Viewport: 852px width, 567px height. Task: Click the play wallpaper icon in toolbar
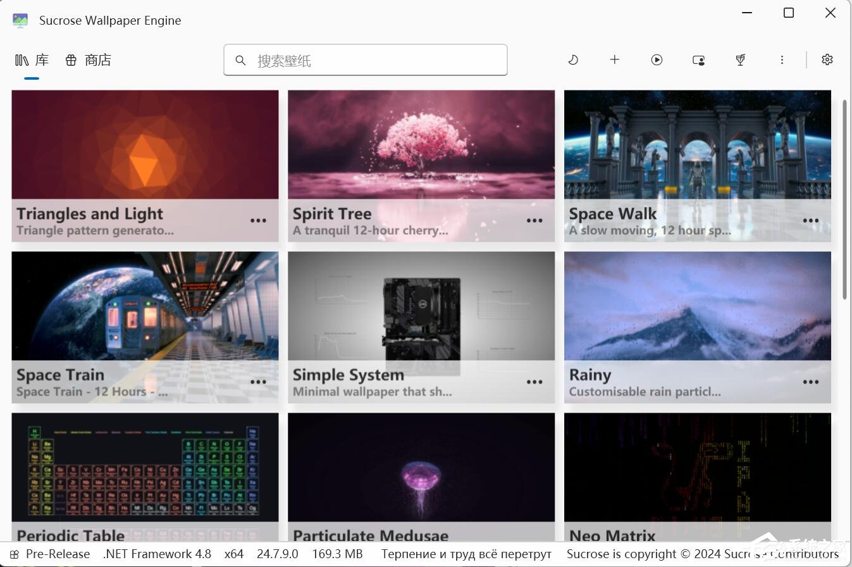pyautogui.click(x=657, y=59)
